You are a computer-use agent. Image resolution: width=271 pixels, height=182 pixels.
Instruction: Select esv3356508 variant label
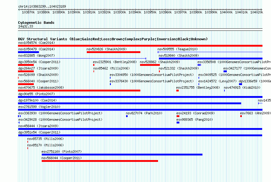pos(234,62)
